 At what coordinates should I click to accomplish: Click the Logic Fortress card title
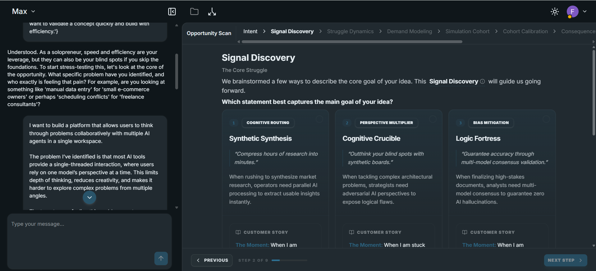[478, 139]
